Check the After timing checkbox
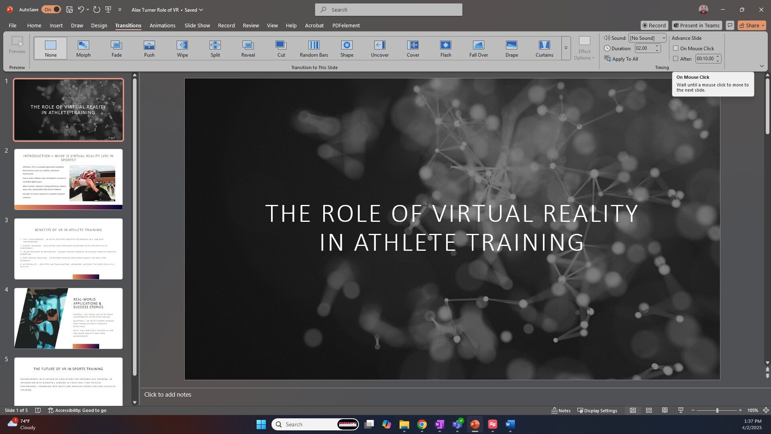771x434 pixels. (676, 59)
